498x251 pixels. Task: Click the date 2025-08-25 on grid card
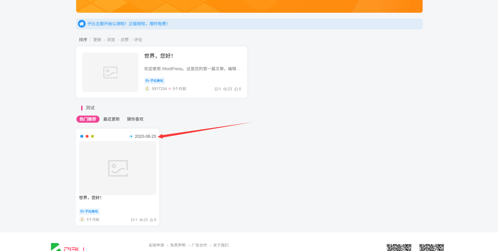click(x=145, y=136)
